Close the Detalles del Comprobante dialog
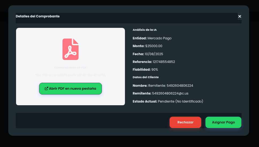 click(239, 16)
